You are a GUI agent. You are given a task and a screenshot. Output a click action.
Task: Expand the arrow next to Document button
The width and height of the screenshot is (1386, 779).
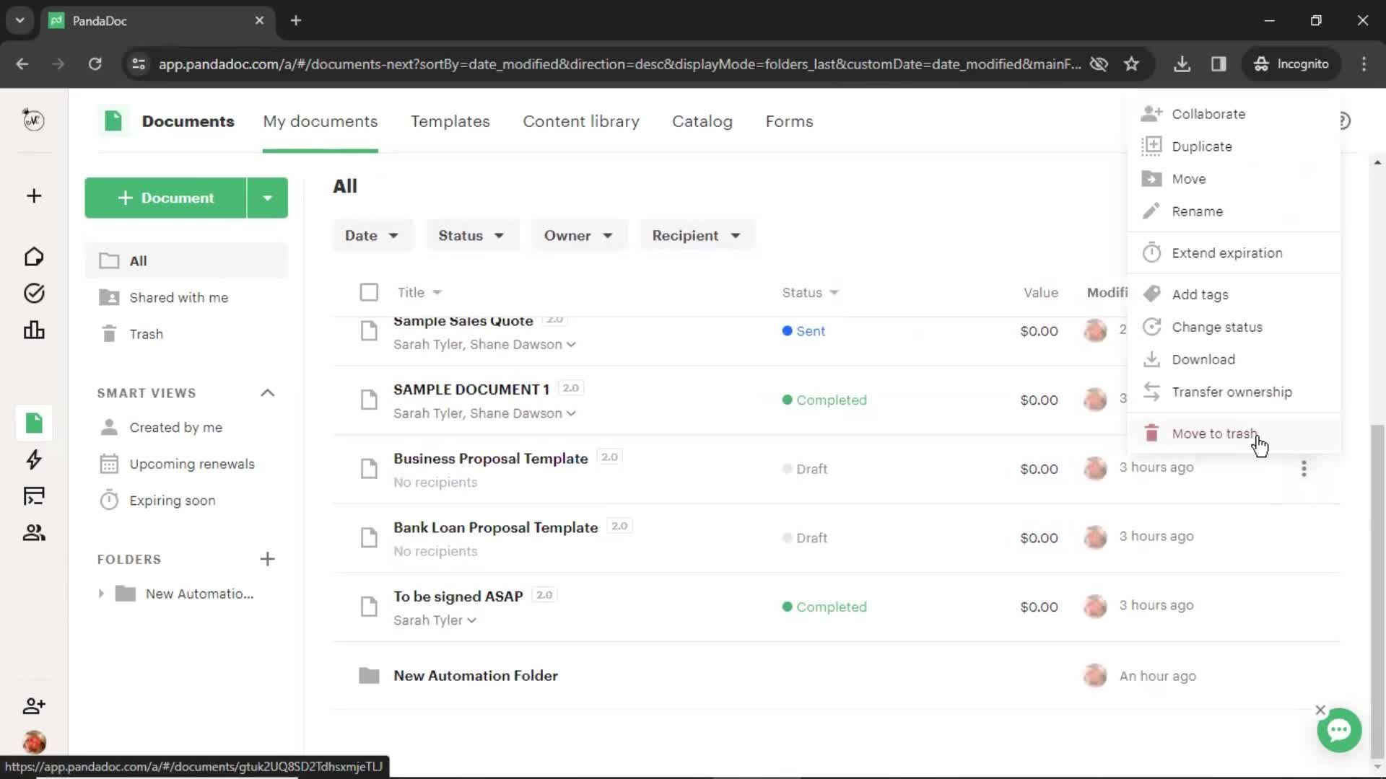267,198
